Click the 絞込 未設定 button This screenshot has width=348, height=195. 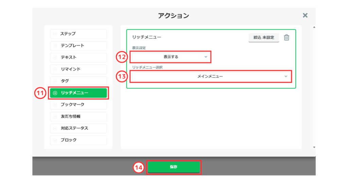pyautogui.click(x=264, y=38)
